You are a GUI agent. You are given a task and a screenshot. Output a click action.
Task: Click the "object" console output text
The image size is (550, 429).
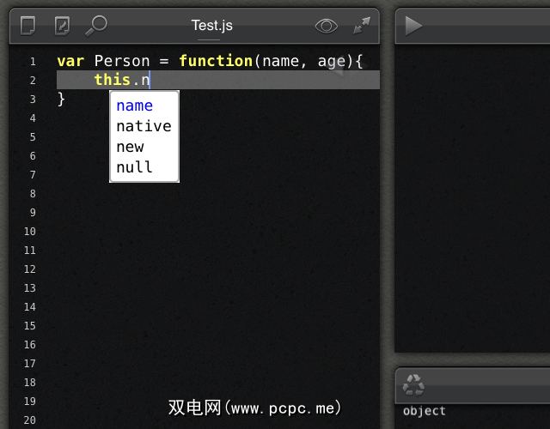click(425, 411)
